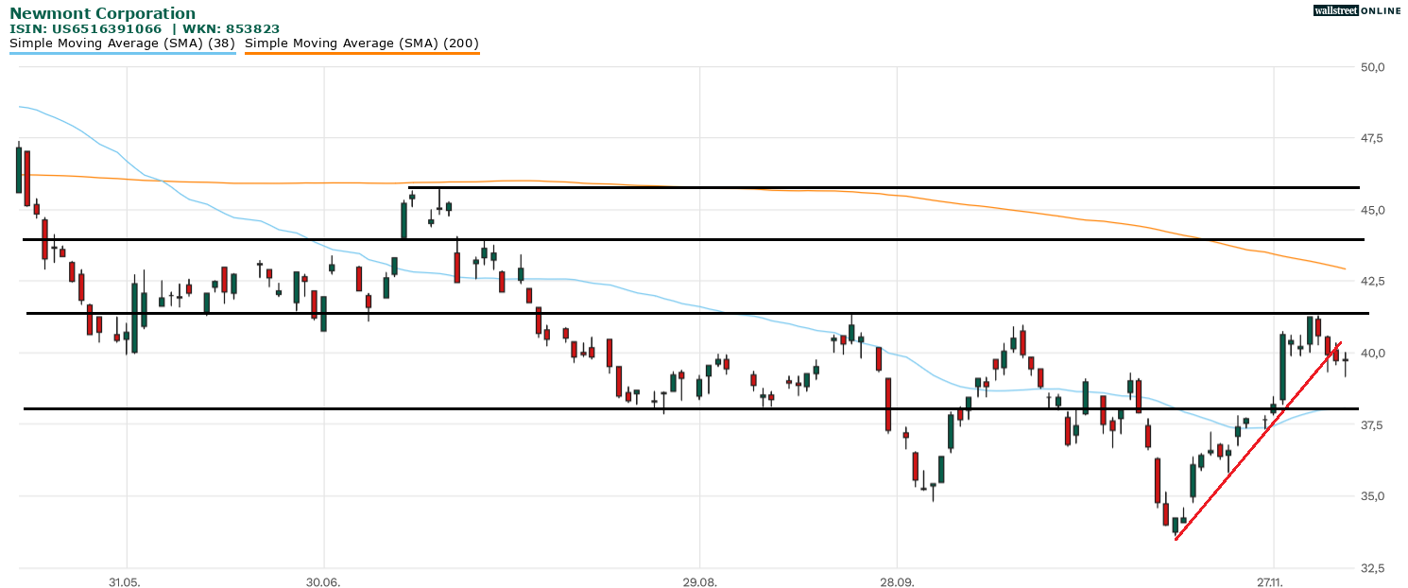The image size is (1408, 588).
Task: Click the 31.05. date label on x-axis
Action: click(125, 581)
